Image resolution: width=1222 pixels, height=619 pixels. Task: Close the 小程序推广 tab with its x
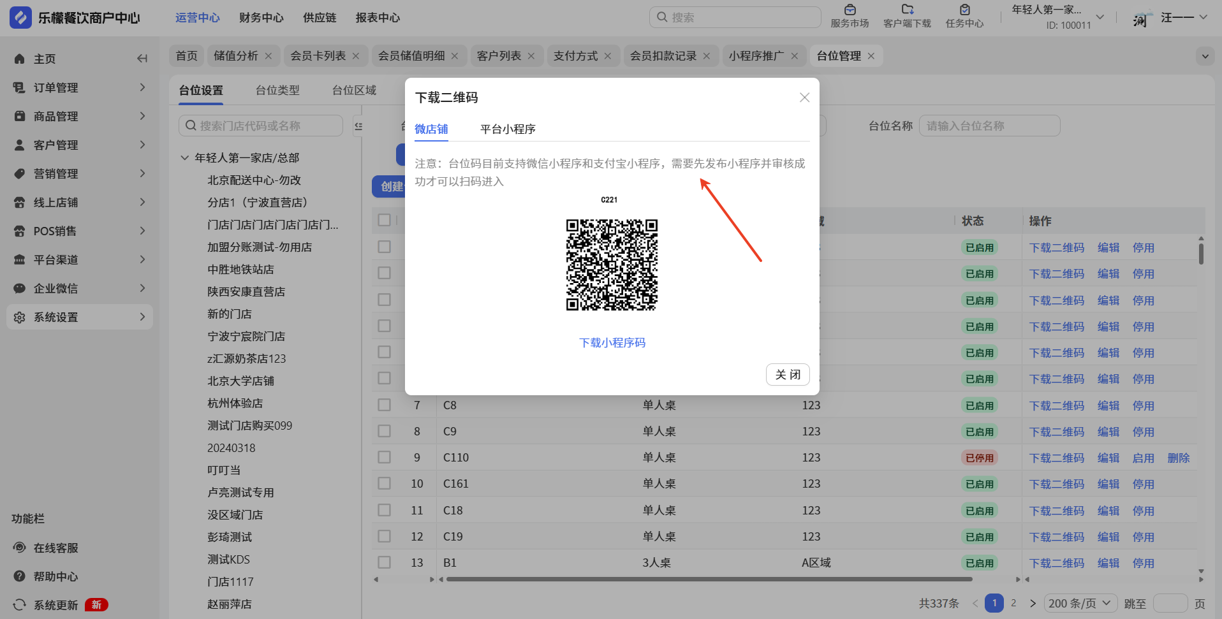click(795, 56)
